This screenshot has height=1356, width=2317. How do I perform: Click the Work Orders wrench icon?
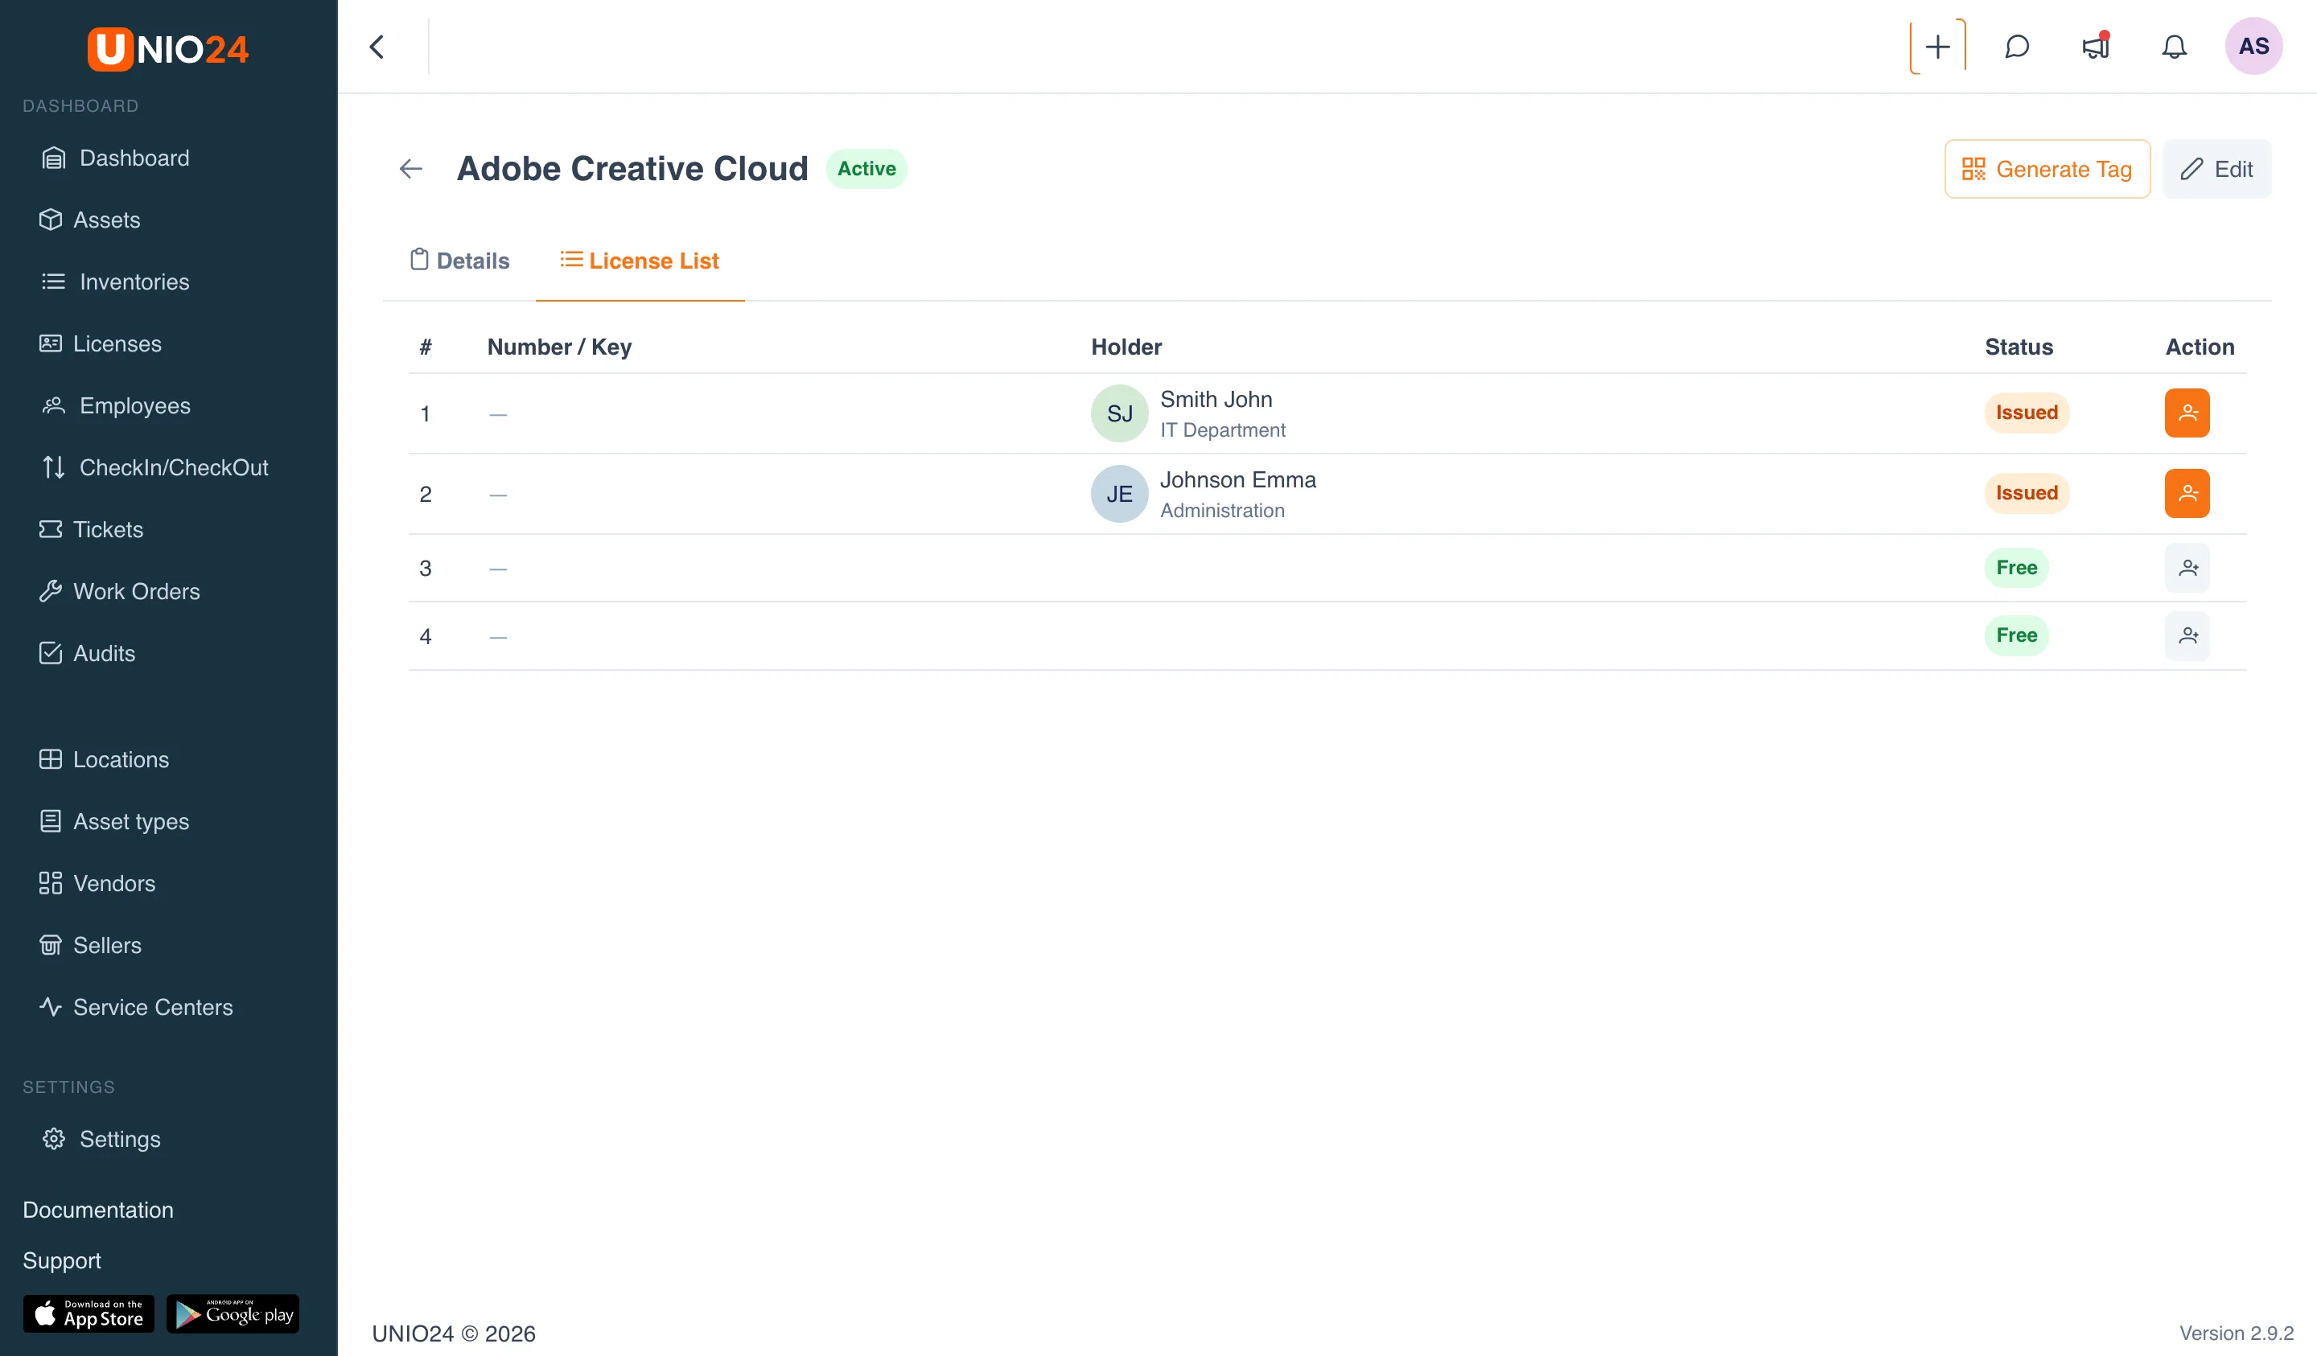coord(51,591)
